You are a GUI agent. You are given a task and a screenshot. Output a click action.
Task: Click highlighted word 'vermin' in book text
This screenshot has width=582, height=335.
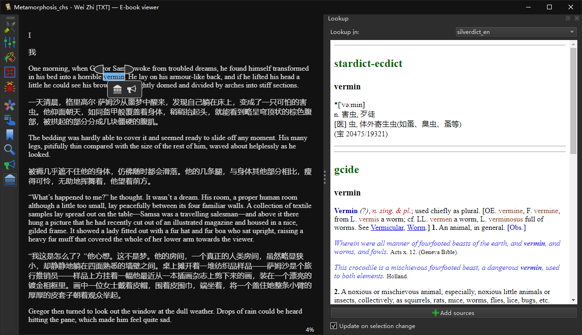(x=114, y=77)
